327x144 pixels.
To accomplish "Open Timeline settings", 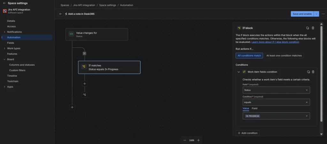I will (x=12, y=76).
